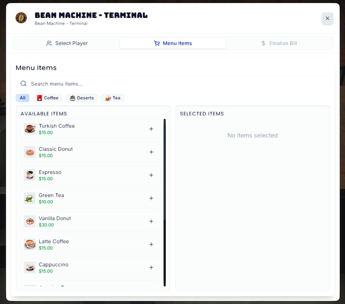Show only the Deserts category
Image resolution: width=345 pixels, height=304 pixels.
pyautogui.click(x=82, y=98)
